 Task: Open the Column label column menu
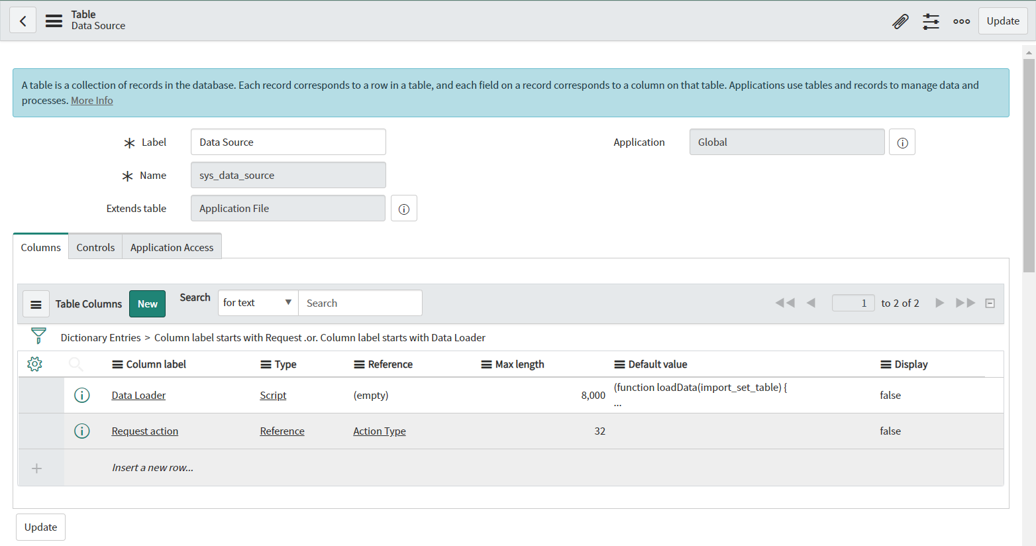[117, 364]
